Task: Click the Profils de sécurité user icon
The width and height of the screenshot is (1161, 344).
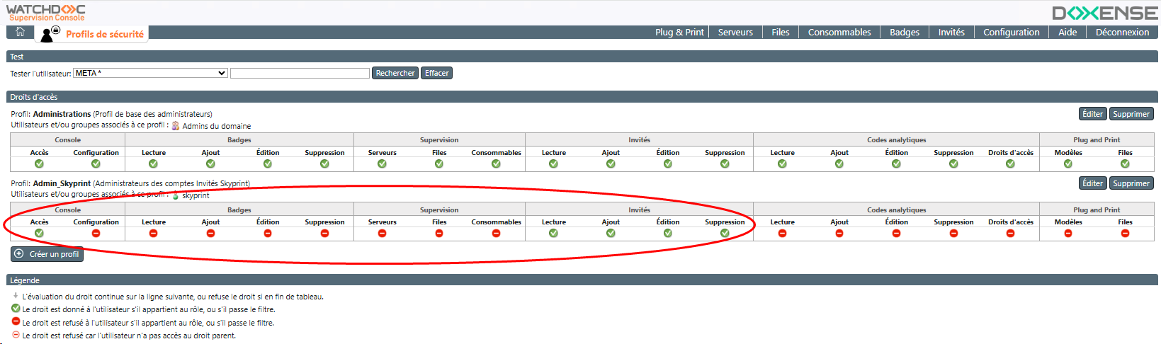Action: 50,33
